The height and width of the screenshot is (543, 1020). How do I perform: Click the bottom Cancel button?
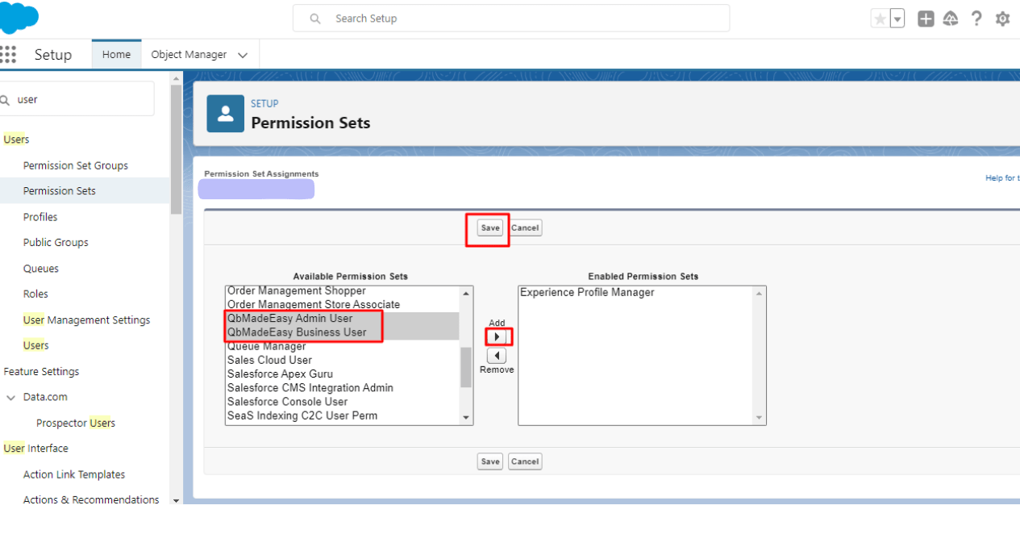(x=525, y=462)
